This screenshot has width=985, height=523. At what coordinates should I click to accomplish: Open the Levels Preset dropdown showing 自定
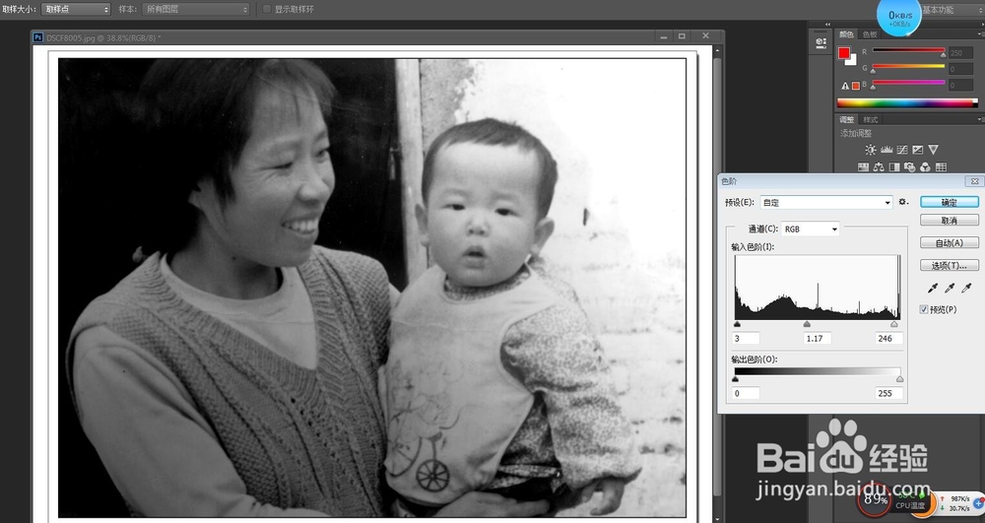coord(826,202)
